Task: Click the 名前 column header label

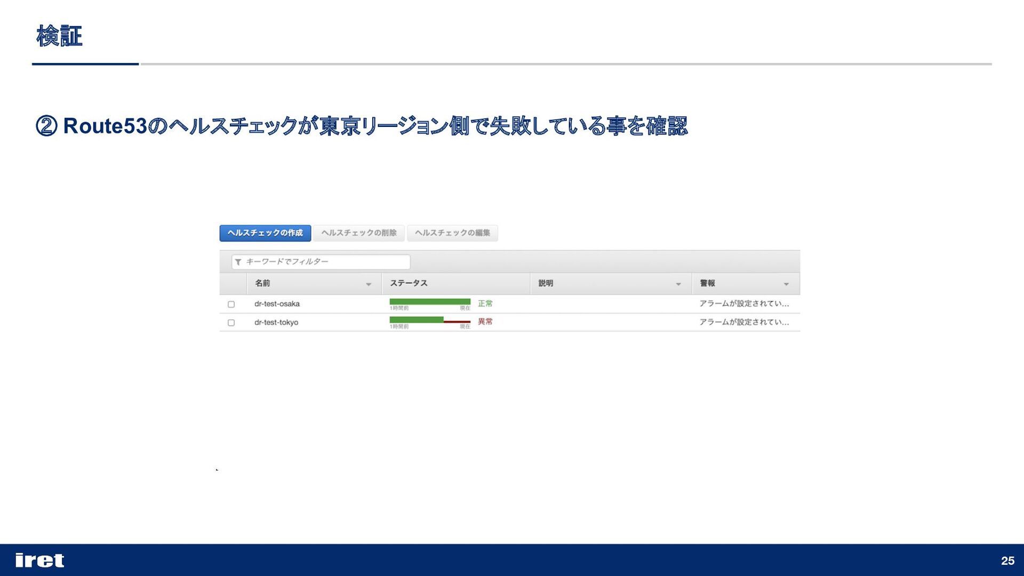Action: tap(262, 283)
